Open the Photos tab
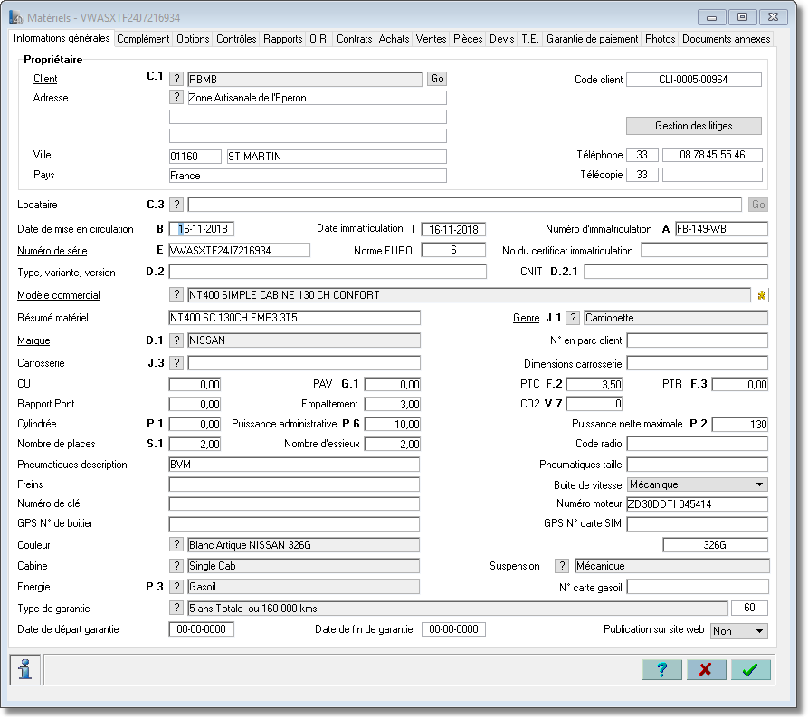 661,39
